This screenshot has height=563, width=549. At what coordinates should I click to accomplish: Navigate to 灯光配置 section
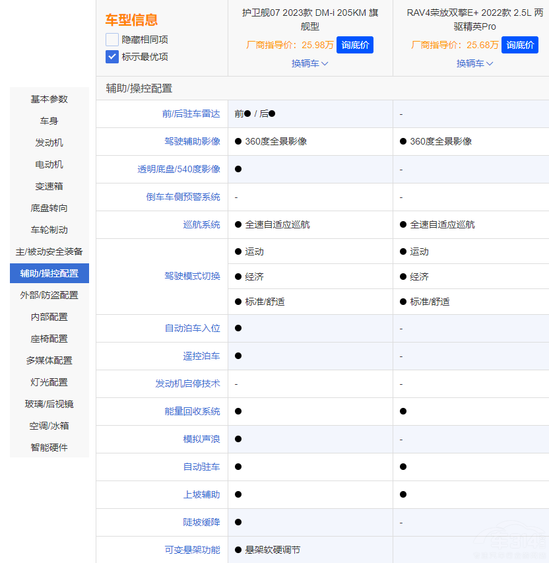(49, 381)
